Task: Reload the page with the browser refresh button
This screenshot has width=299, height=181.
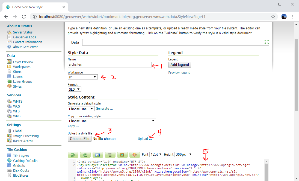Action: (24, 17)
